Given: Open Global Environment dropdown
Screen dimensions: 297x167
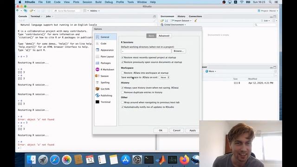Looking at the screenshot, I should point(173,25).
